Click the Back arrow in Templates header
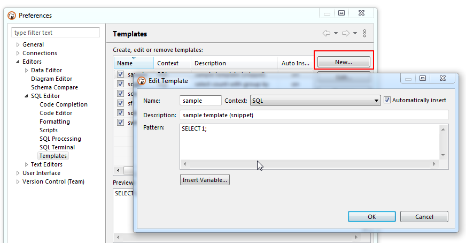Viewport: 466px width, 243px height. coord(327,33)
